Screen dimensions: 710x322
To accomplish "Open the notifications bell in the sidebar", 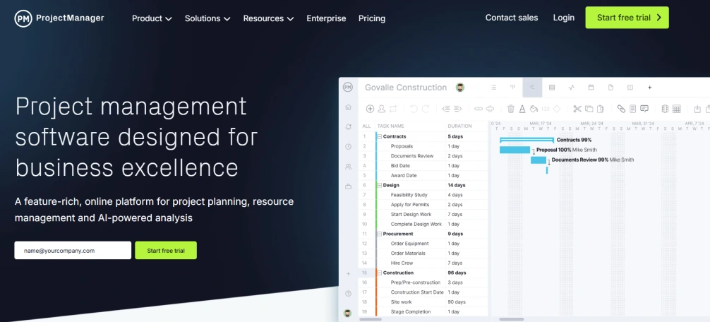I will 348,127.
